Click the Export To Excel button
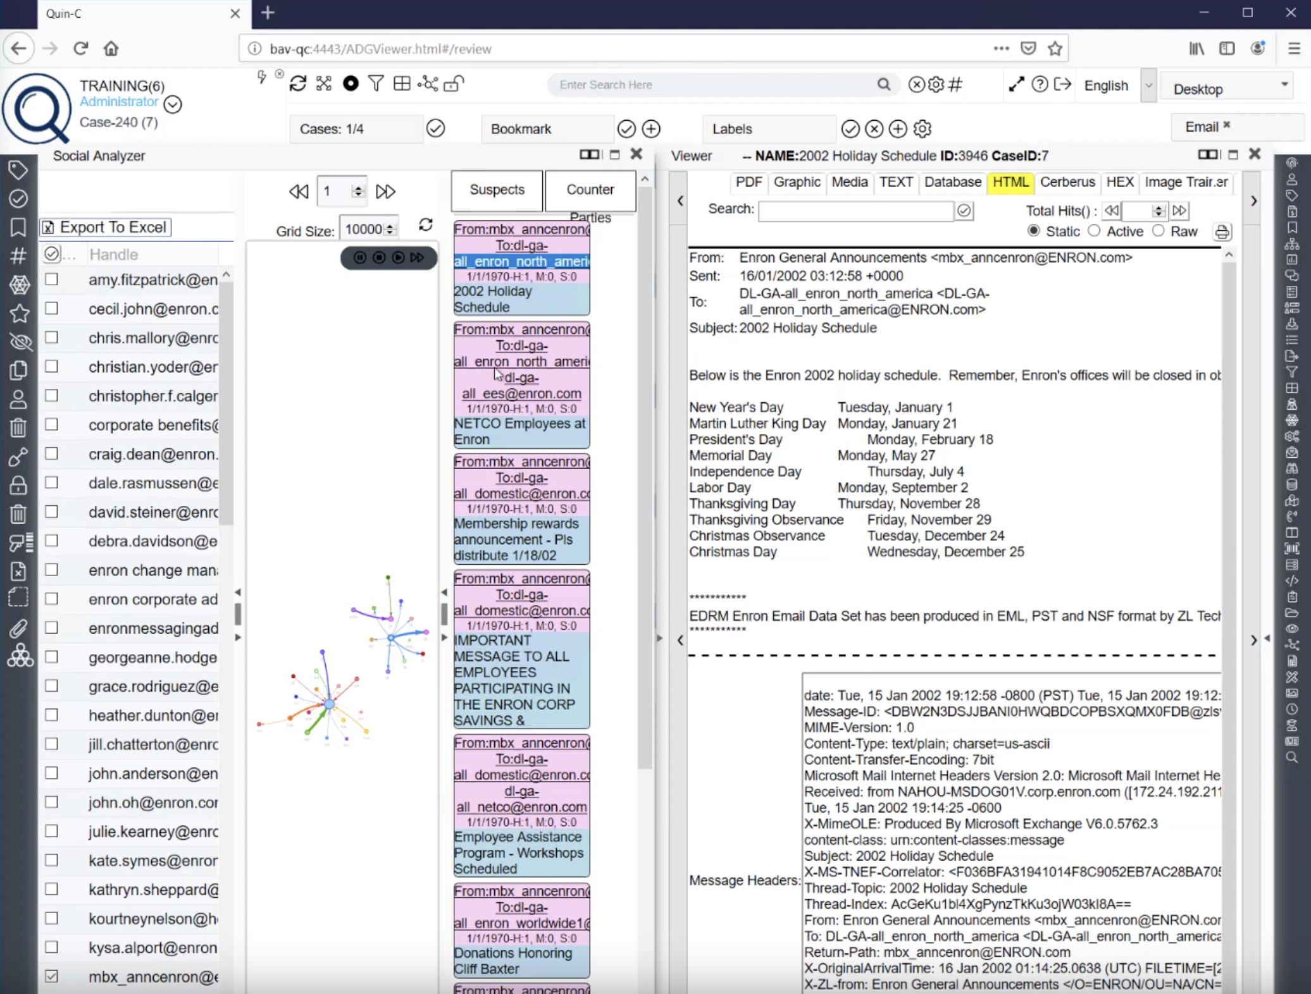 106,227
